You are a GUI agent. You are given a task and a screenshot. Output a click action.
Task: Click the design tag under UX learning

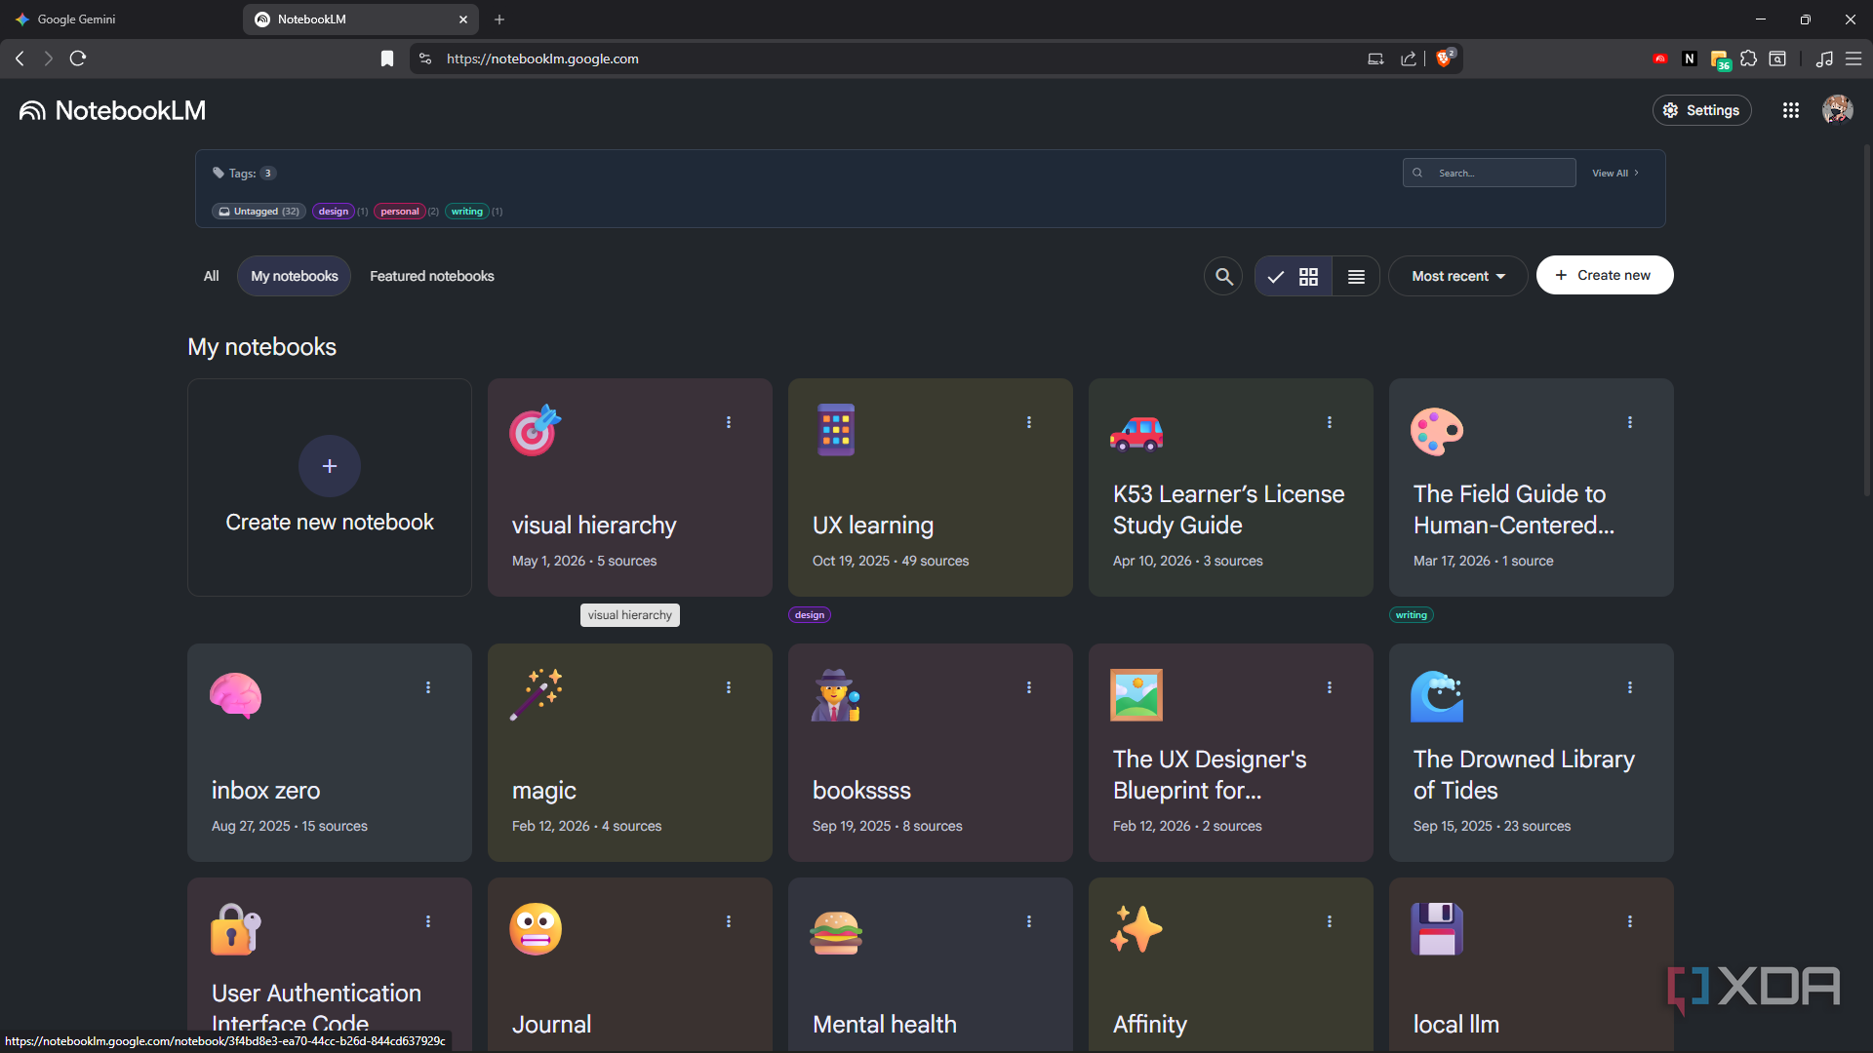[x=810, y=615]
